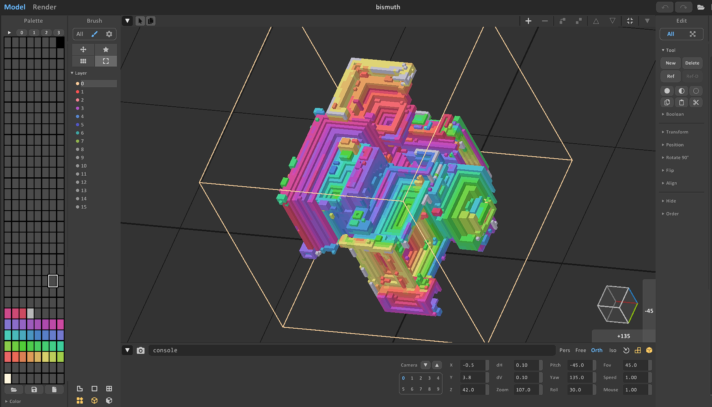
Task: Expand the Rotate 90° section
Action: [x=677, y=157]
